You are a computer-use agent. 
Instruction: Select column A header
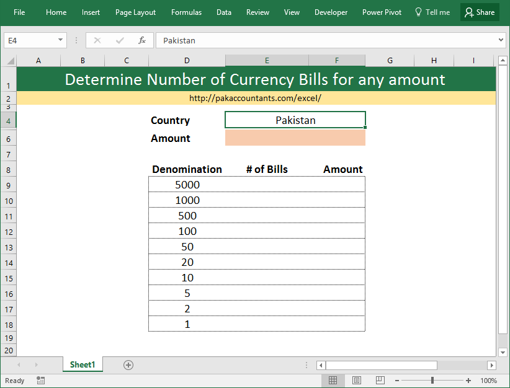(x=38, y=61)
